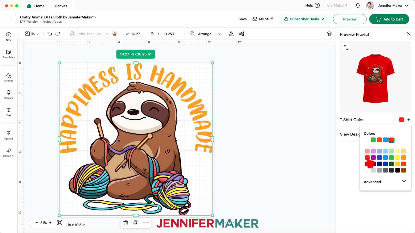Zoom in with the plus button
The width and height of the screenshot is (415, 233).
[x=50, y=223]
